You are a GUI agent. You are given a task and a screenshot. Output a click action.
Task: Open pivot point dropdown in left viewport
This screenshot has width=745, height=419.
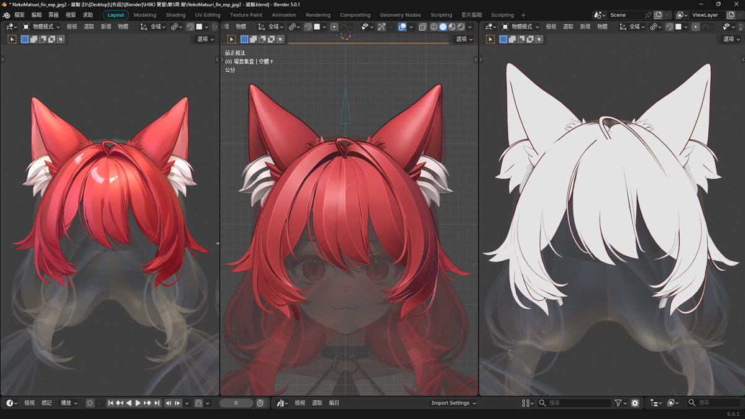(x=176, y=27)
